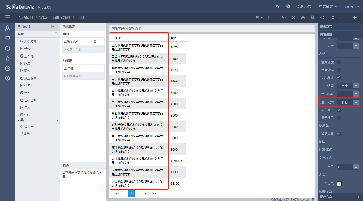
Task: Click the shuffle/swap toolbar icon
Action: coord(293,18)
